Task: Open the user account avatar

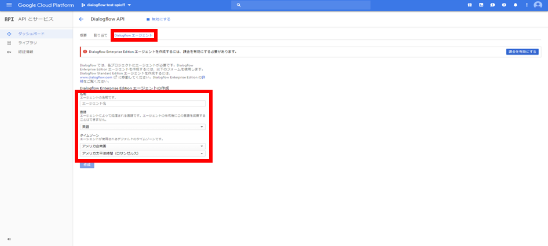Action: (538, 5)
